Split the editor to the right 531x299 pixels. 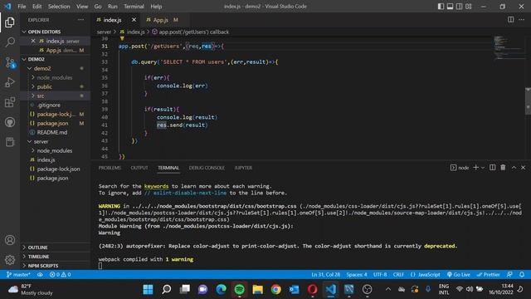(511, 20)
